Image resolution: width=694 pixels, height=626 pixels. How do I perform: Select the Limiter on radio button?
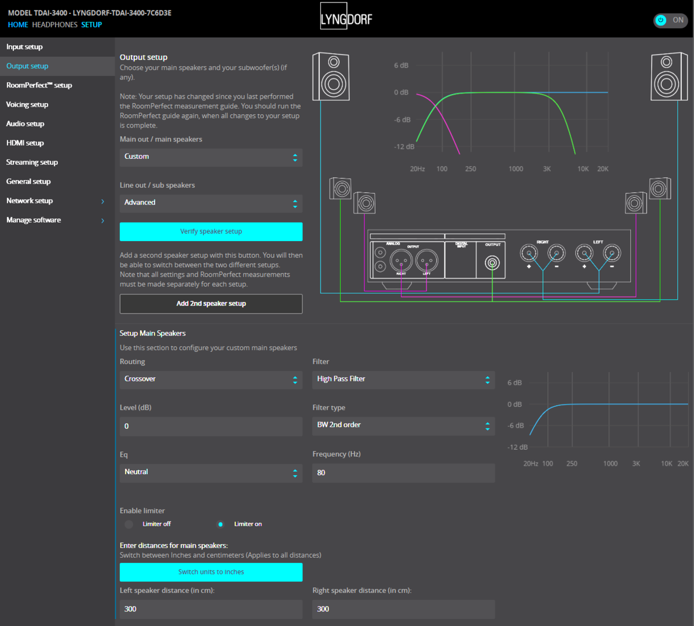tap(220, 524)
